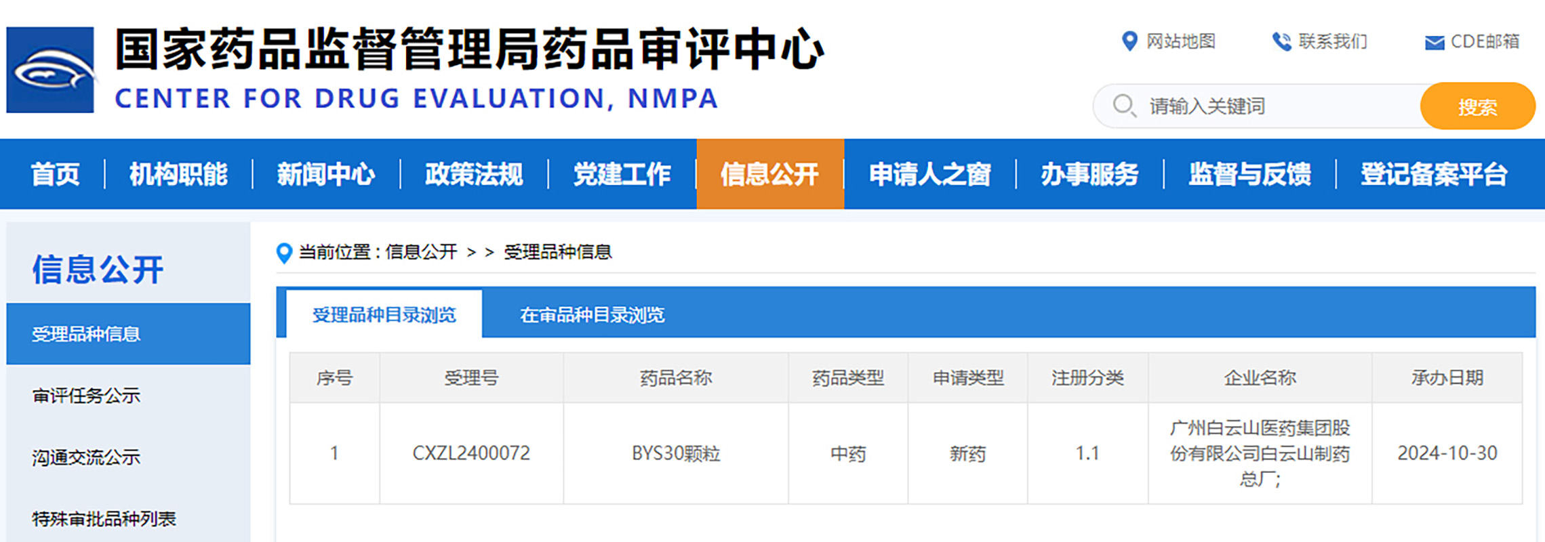Click acceptance number CXZL2400072 in table
1545x542 pixels.
click(x=471, y=453)
